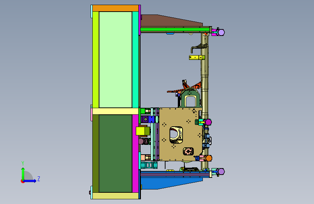Select the orange knob below the tan plate
This screenshot has width=314, height=204.
pyautogui.click(x=209, y=158)
